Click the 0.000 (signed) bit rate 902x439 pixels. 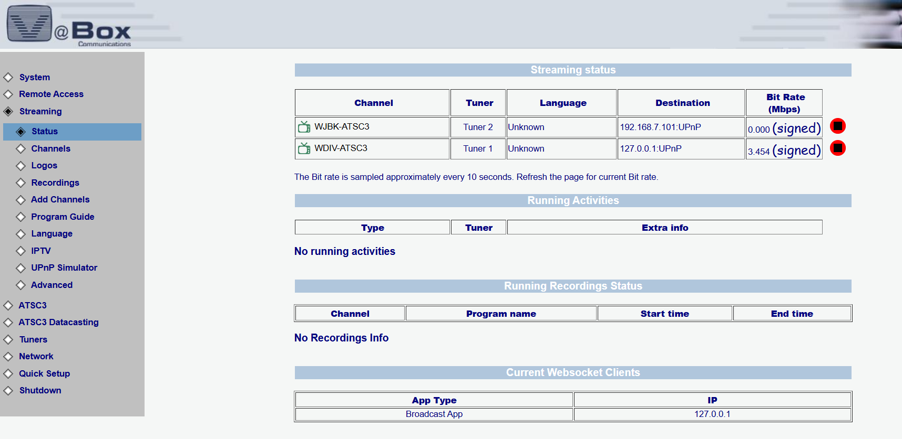click(784, 129)
